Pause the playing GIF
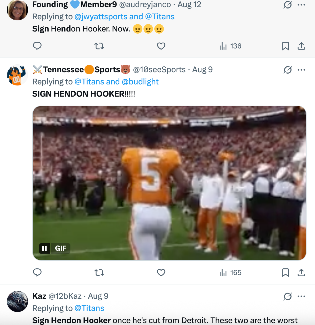 [x=44, y=248]
